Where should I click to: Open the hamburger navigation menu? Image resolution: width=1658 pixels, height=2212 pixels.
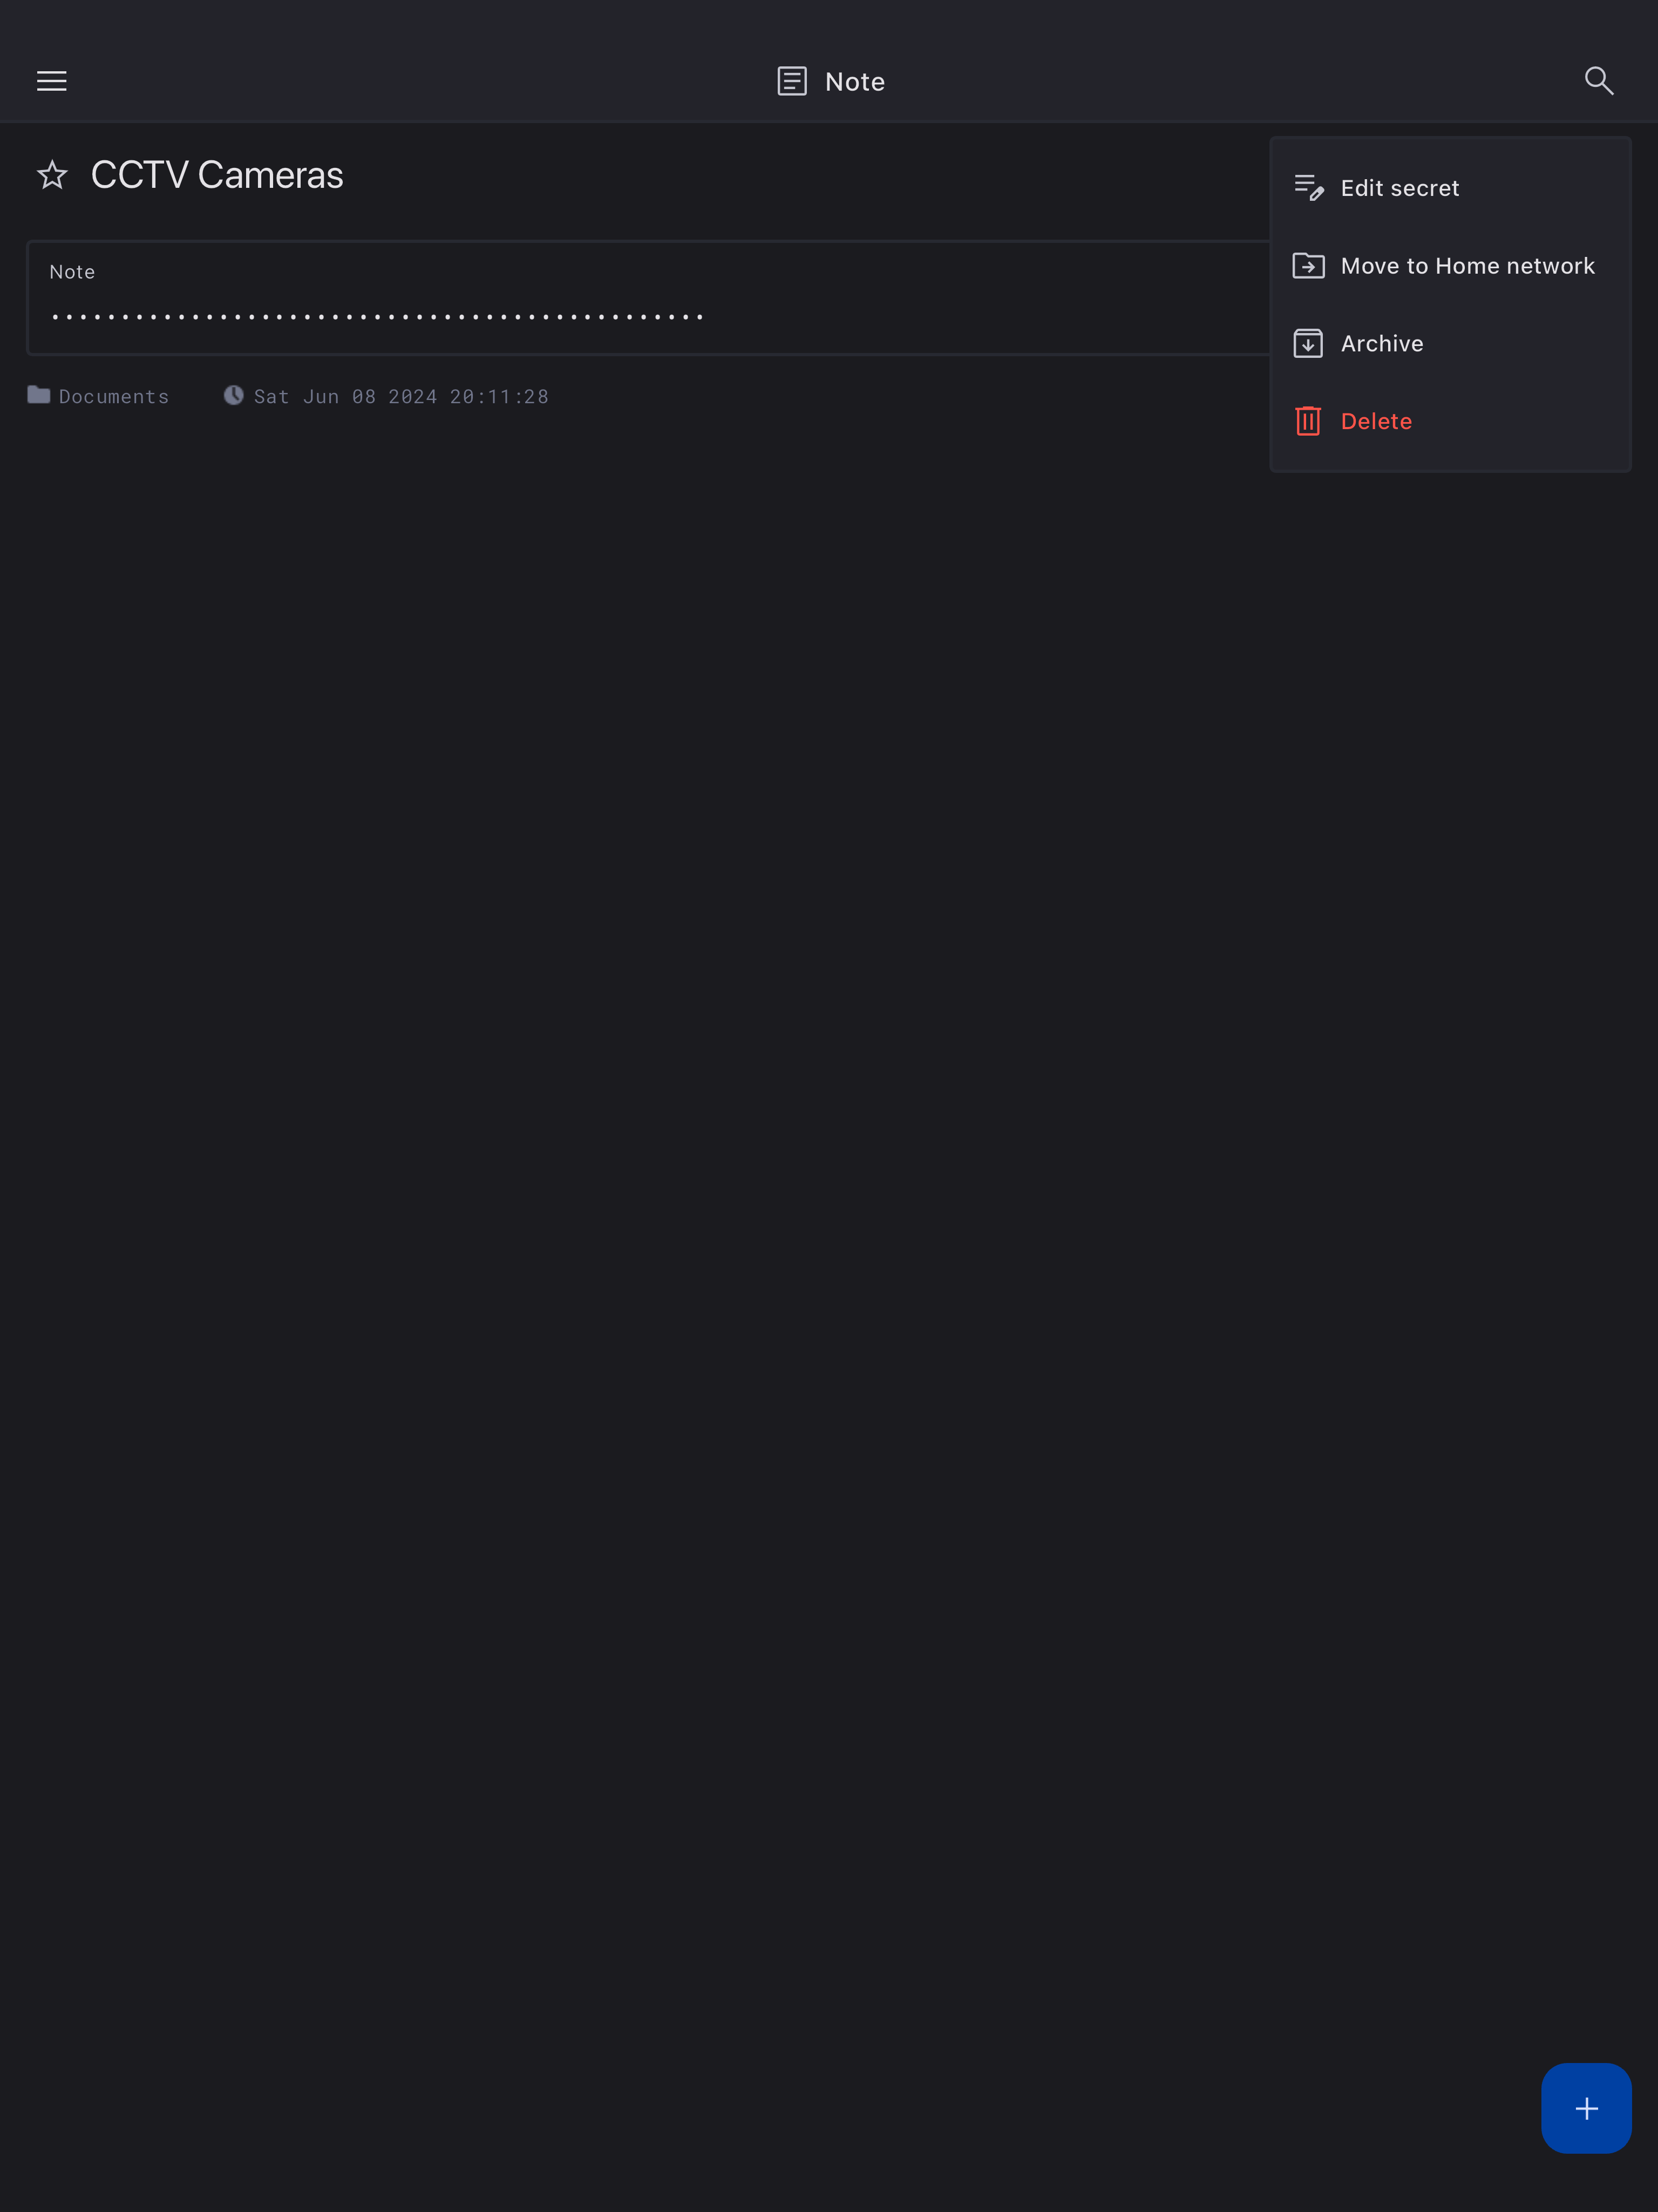(x=52, y=81)
